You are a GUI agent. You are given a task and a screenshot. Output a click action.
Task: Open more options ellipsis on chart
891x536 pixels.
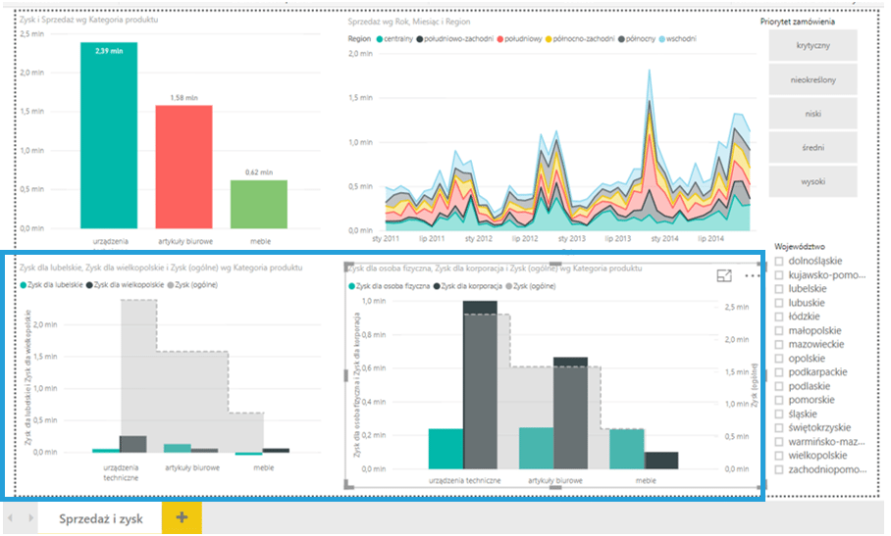coord(752,276)
